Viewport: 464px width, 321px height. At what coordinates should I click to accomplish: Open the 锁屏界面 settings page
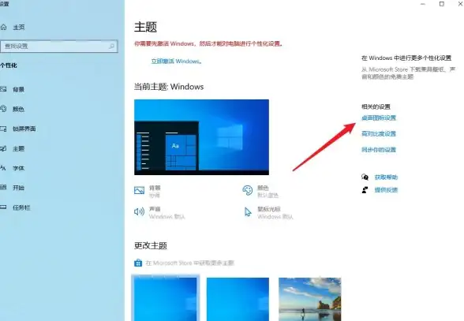click(24, 129)
